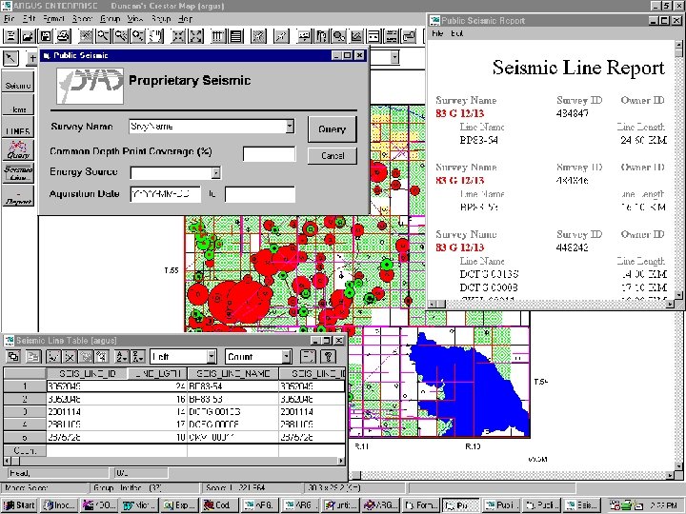686x514 pixels.
Task: Open the dropdown arrow behind Public Seismic dialog
Action: click(394, 57)
